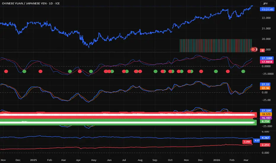The height and width of the screenshot is (163, 276).
Task: Click the China flag icon on chart
Action: (253, 49)
